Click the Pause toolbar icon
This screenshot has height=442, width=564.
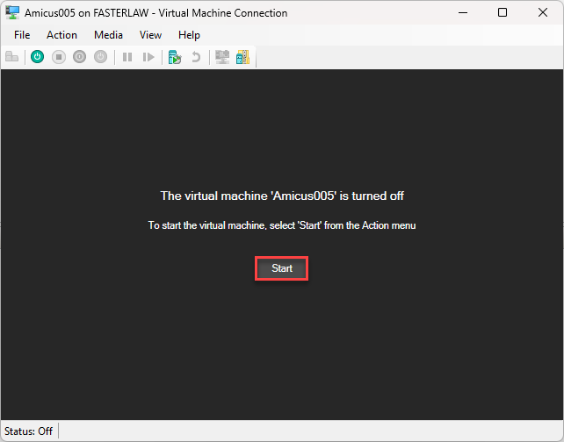click(127, 57)
